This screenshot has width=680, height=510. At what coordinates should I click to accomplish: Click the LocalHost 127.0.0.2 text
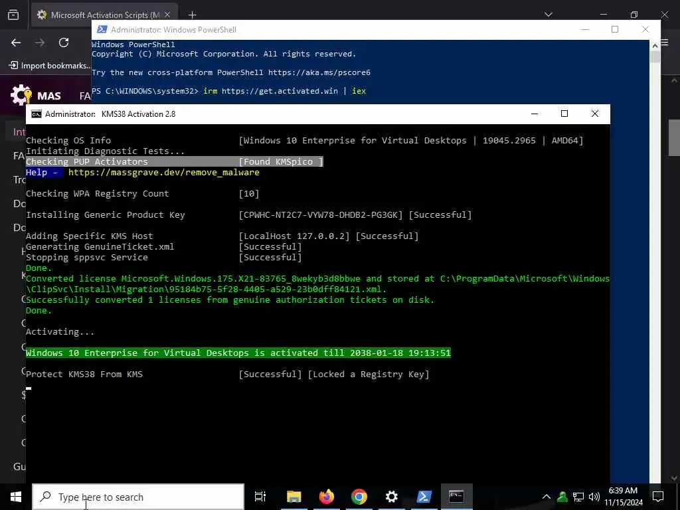294,236
